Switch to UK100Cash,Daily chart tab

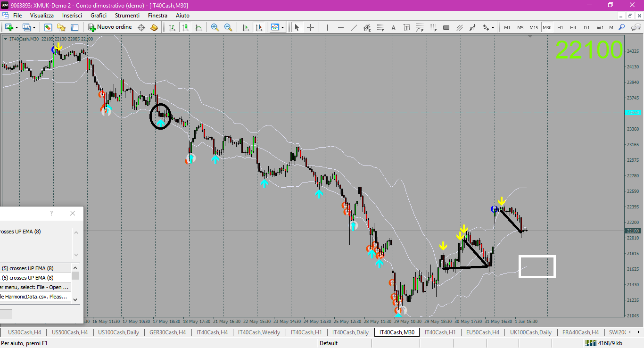pos(531,332)
